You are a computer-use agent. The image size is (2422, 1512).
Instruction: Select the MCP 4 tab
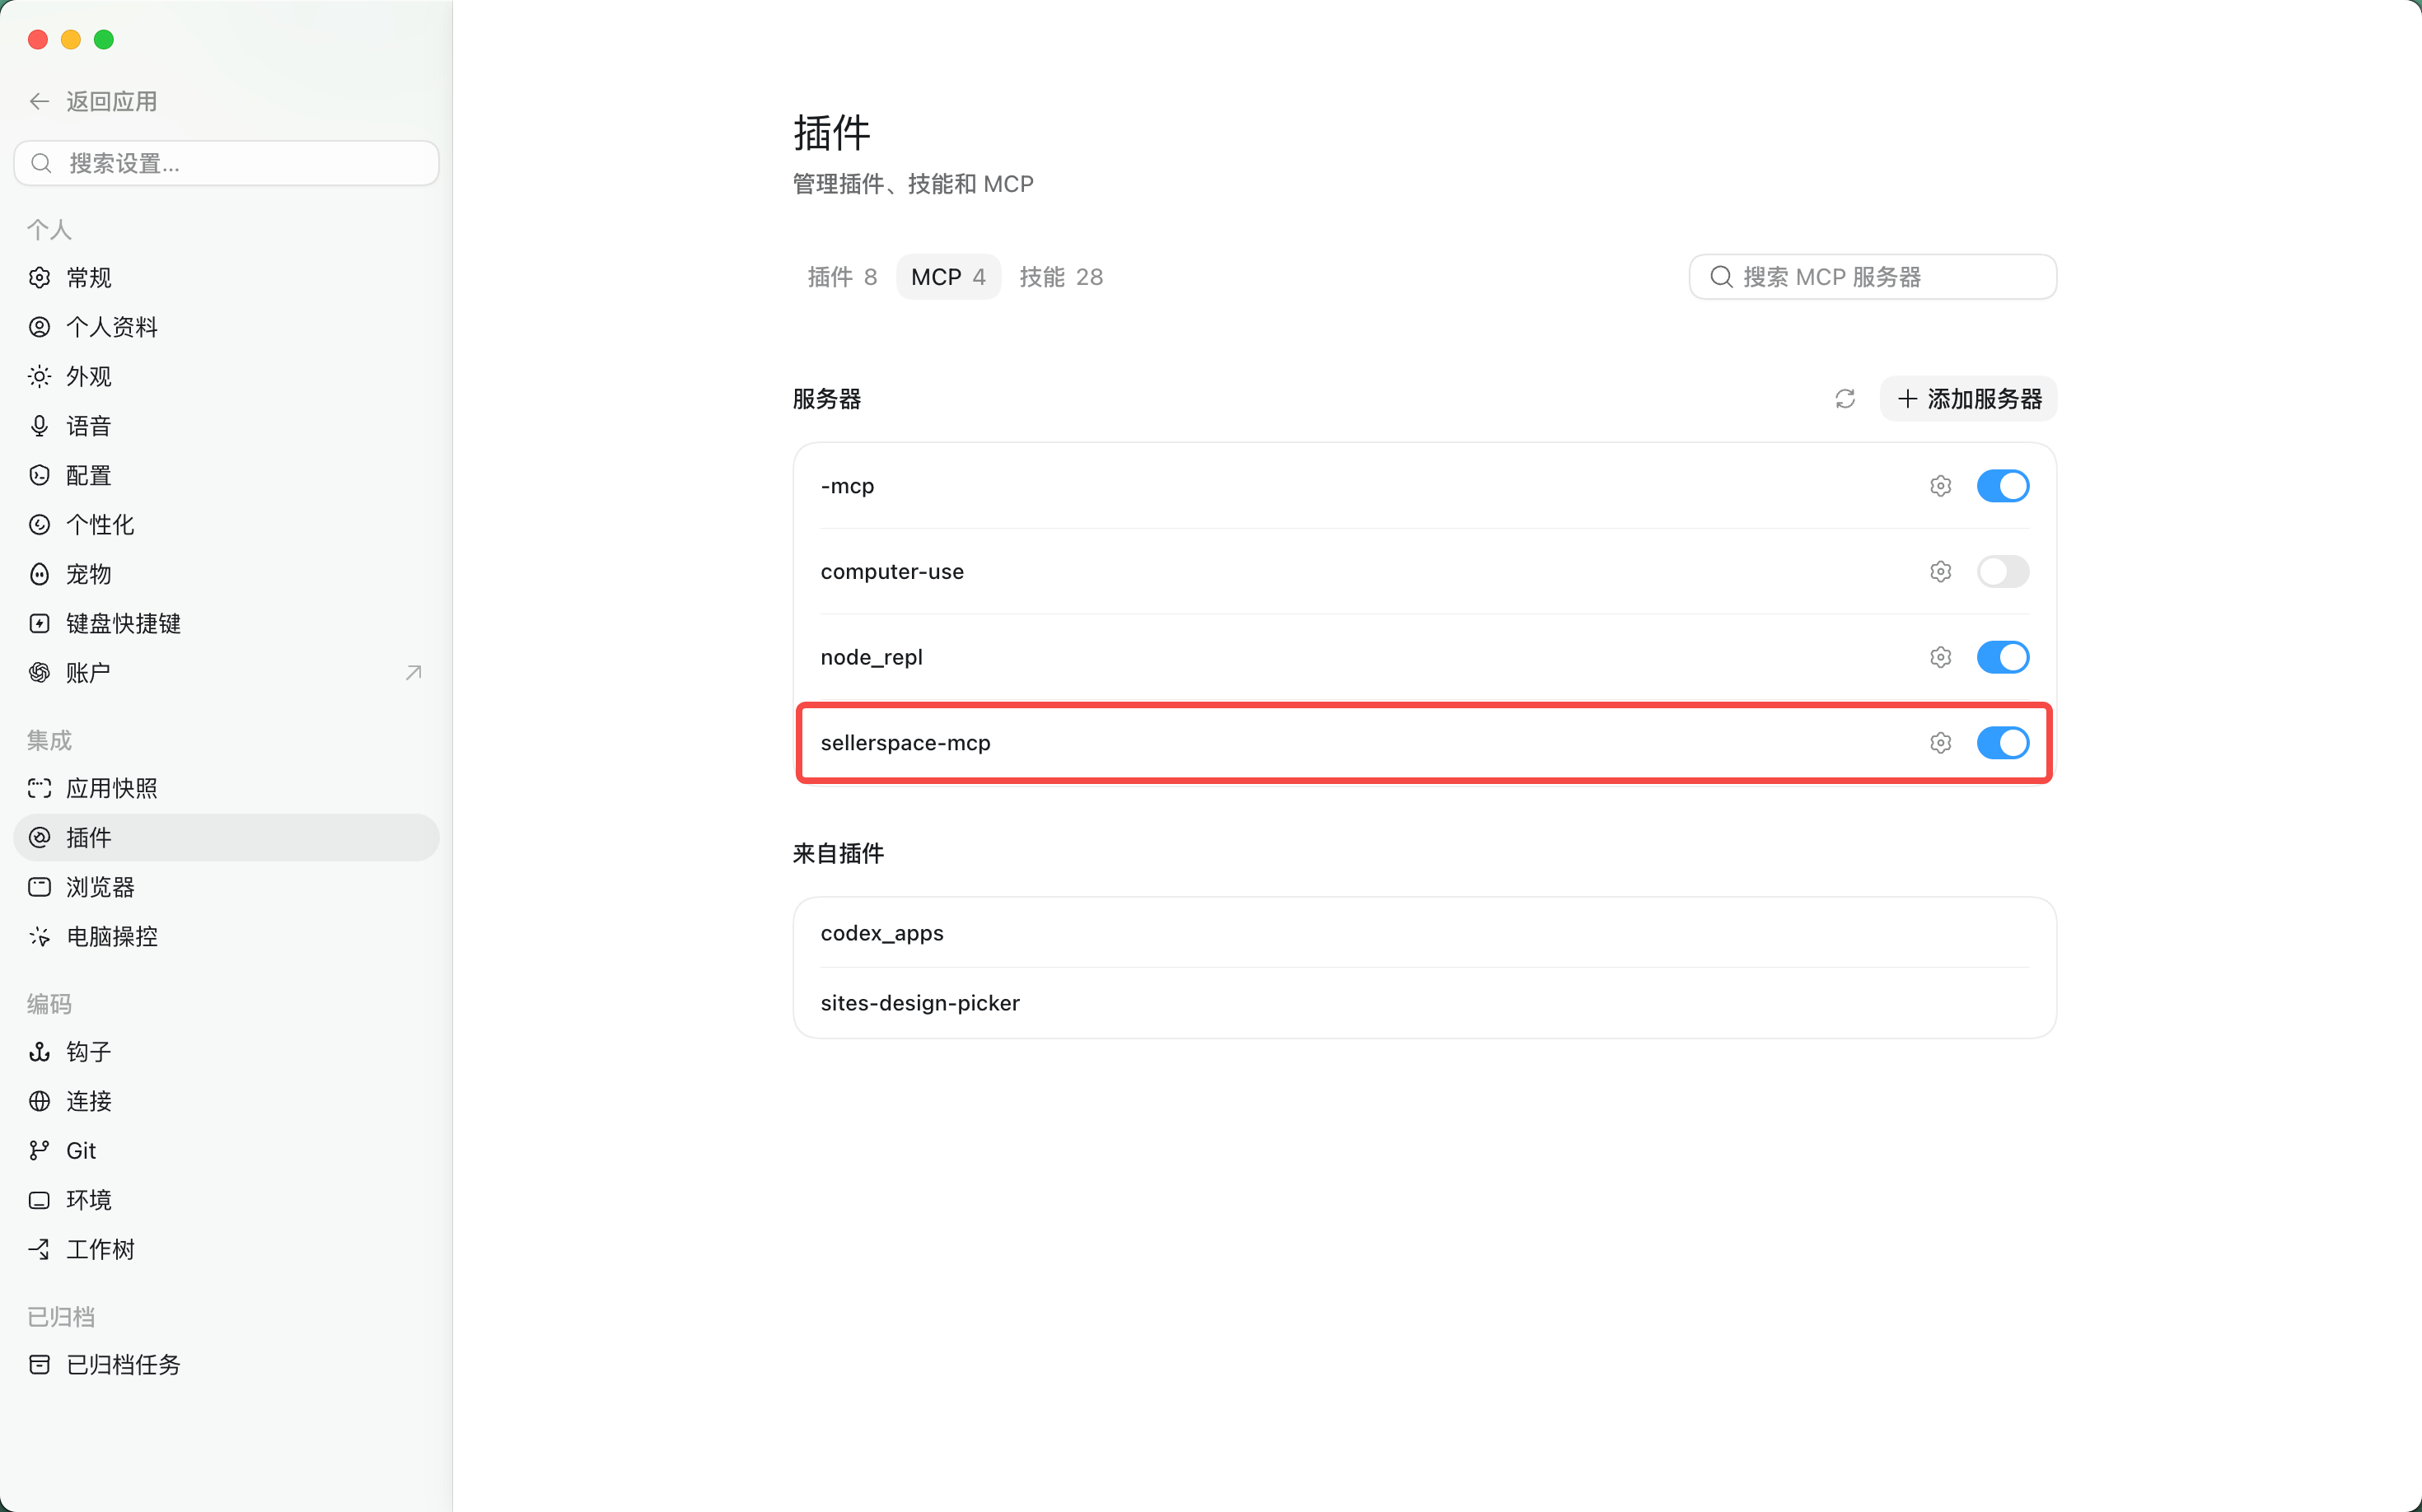tap(947, 277)
